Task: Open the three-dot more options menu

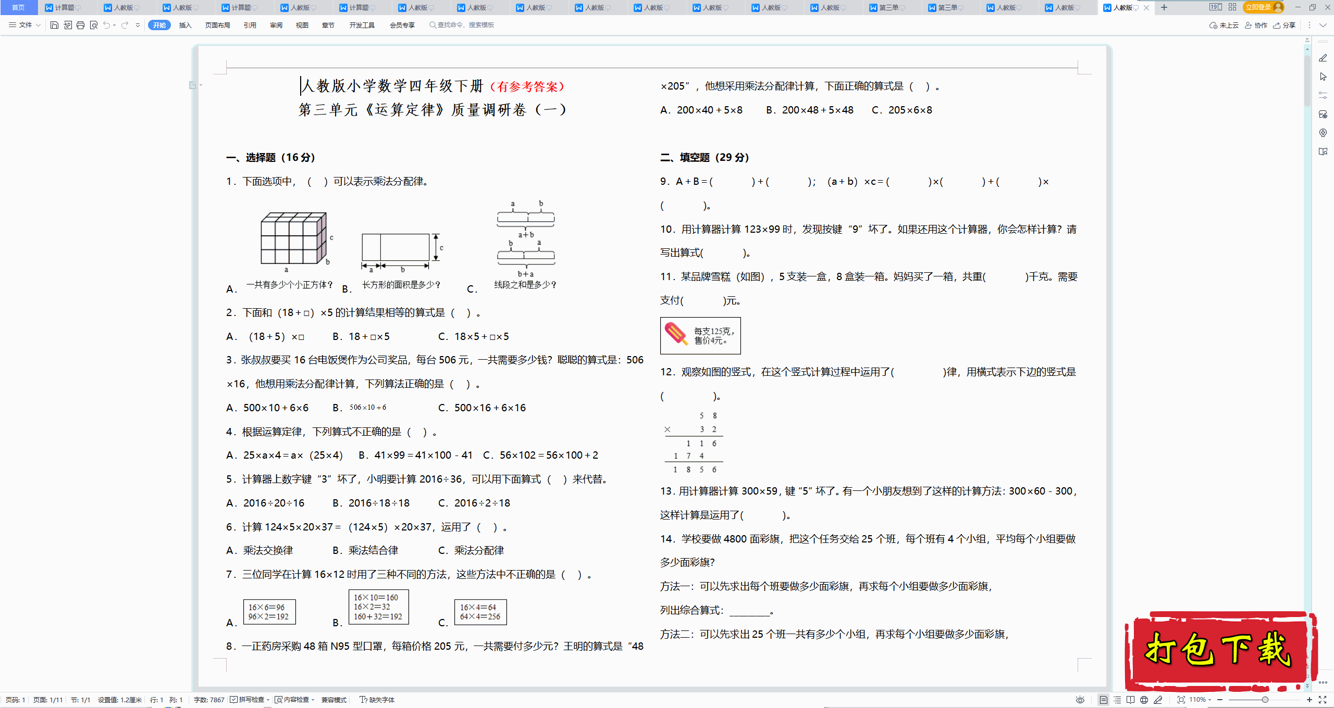Action: [x=1310, y=25]
